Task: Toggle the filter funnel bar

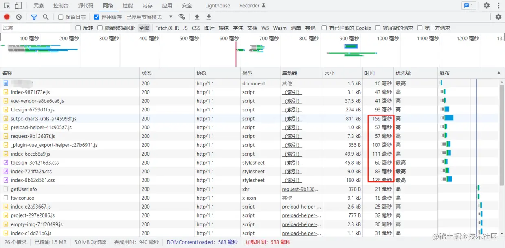Action: pyautogui.click(x=34, y=17)
